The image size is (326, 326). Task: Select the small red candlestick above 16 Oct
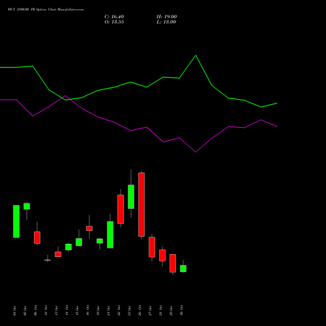click(89, 228)
